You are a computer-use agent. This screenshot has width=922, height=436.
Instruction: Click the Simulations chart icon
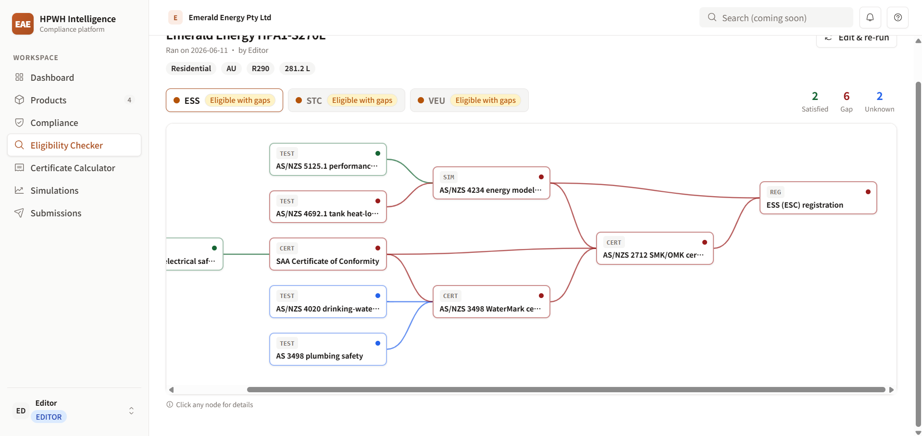(19, 190)
